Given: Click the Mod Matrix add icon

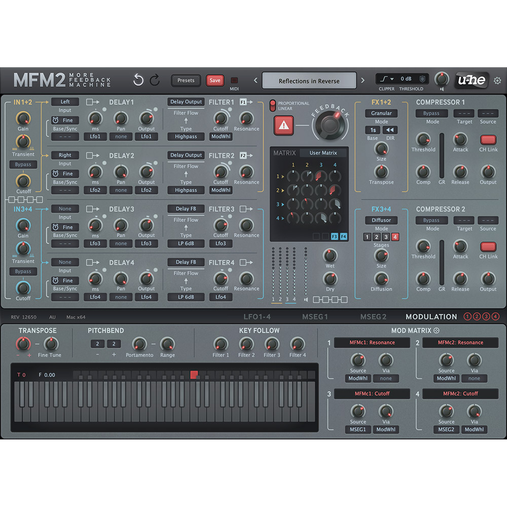Looking at the screenshot, I should [436, 331].
